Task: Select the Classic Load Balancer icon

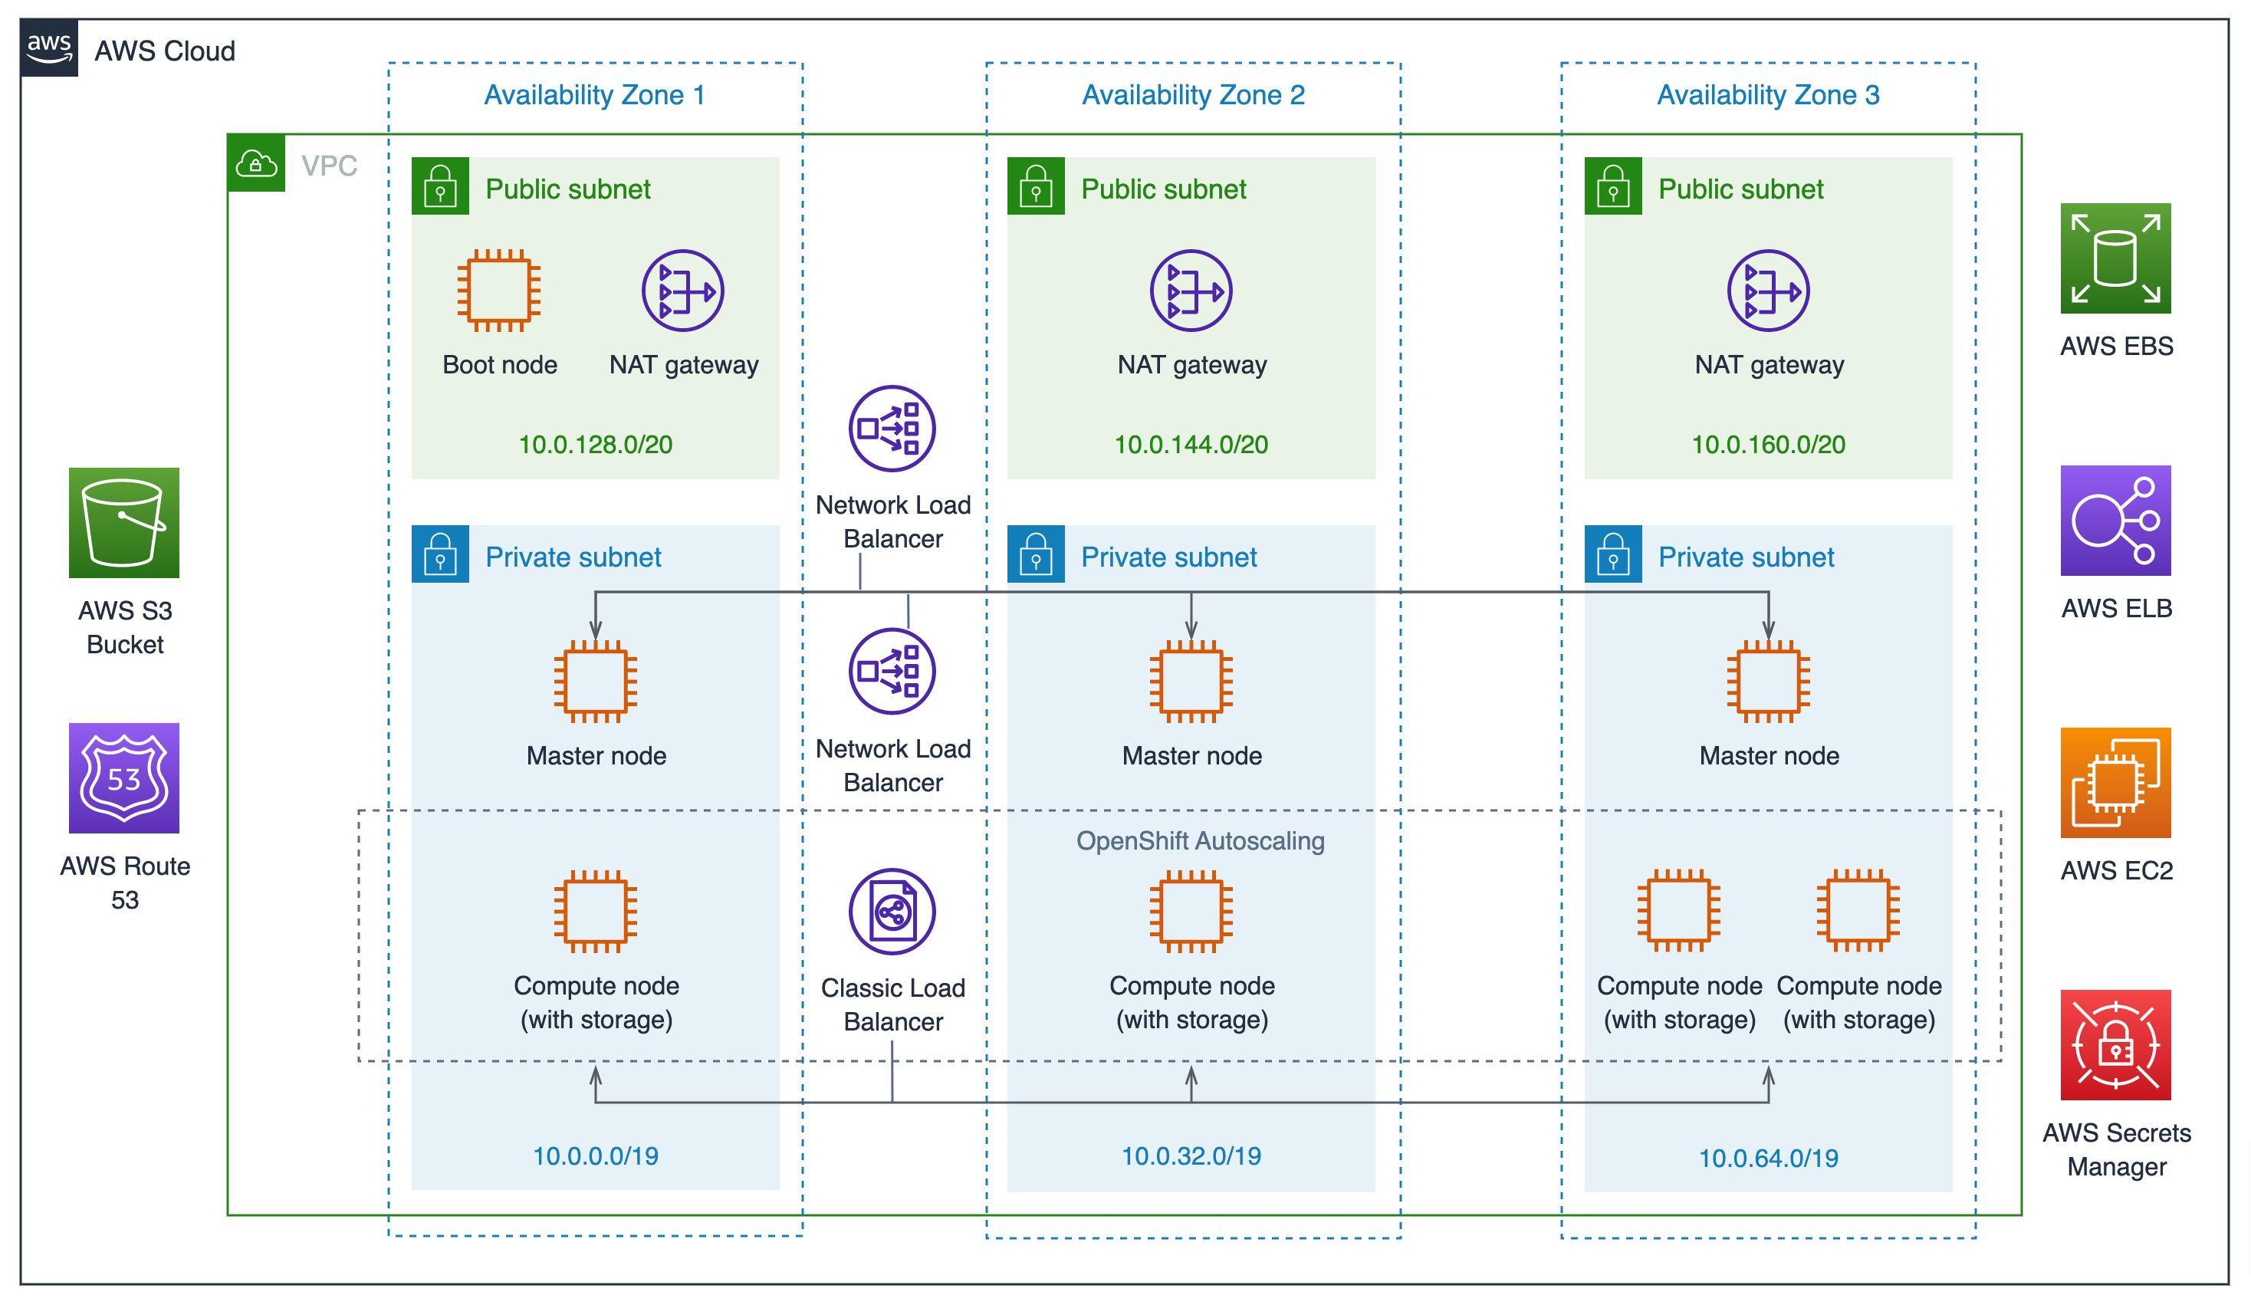Action: pos(892,912)
